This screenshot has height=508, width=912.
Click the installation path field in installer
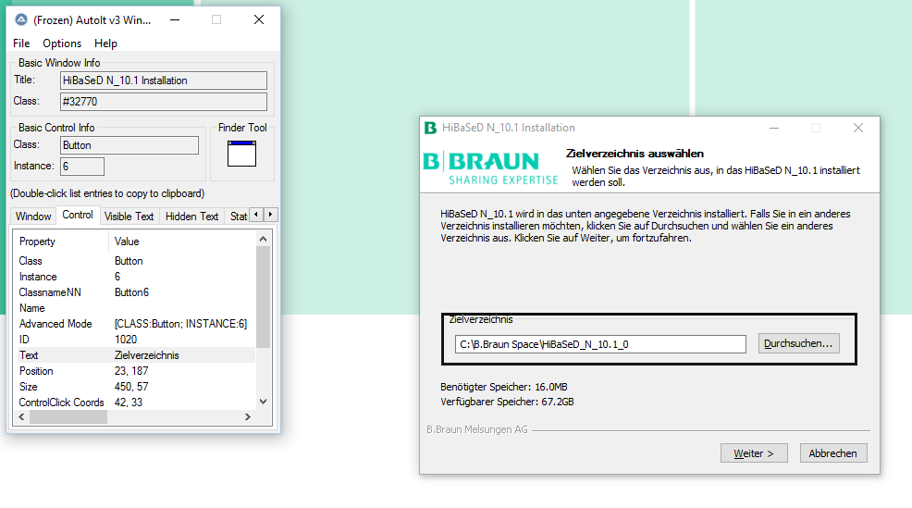point(600,344)
